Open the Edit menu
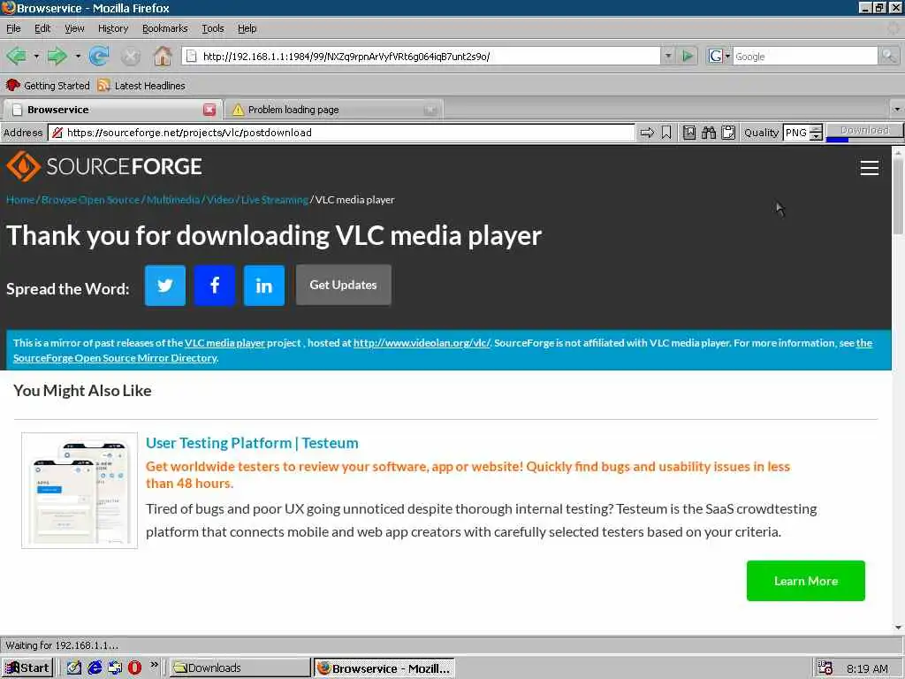905x679 pixels. click(42, 28)
